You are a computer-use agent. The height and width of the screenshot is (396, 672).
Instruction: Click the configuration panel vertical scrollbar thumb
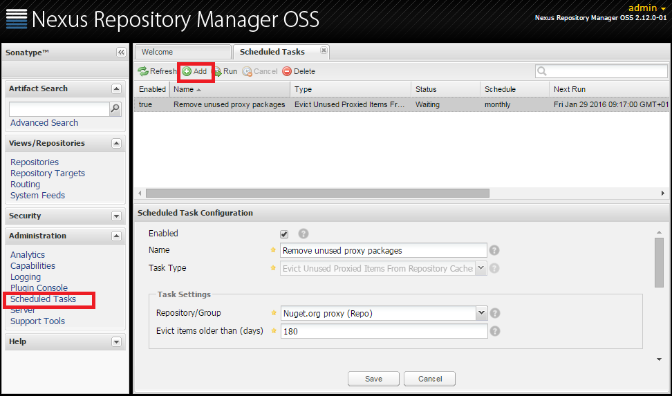tap(659, 263)
